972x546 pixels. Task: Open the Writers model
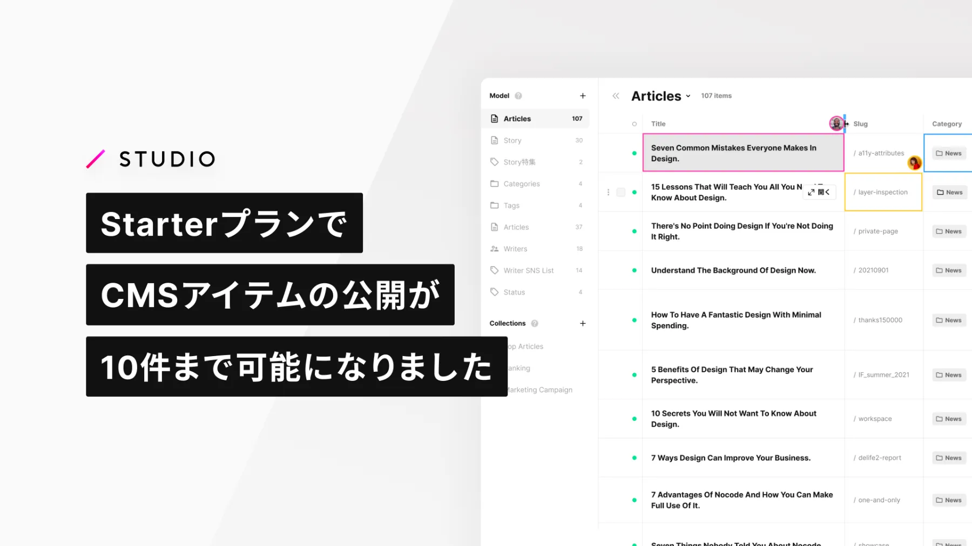point(536,249)
